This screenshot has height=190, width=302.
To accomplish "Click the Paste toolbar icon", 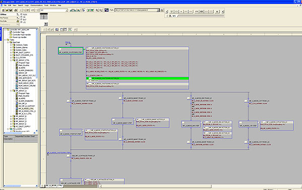I will coord(28,10).
